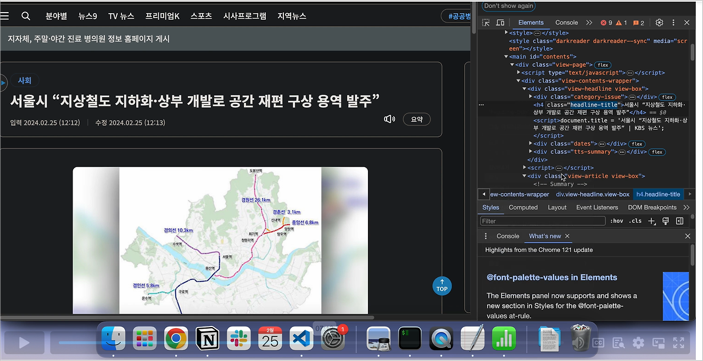This screenshot has width=703, height=361.
Task: Open TextEdit from the Dock
Action: click(x=472, y=339)
